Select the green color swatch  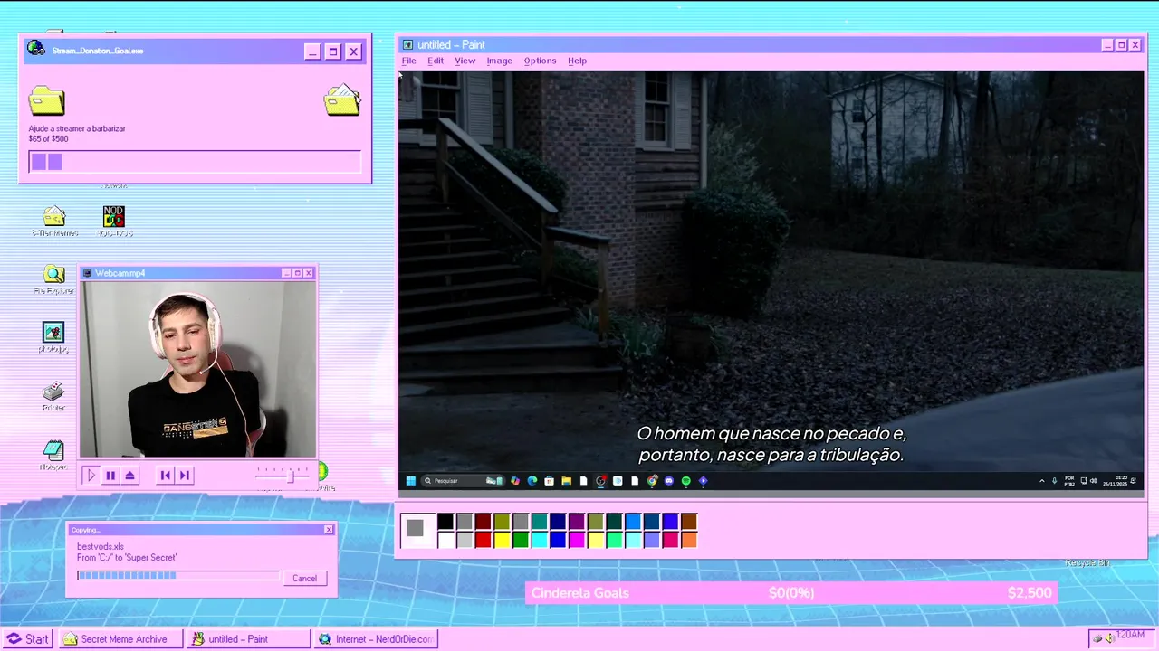[521, 540]
